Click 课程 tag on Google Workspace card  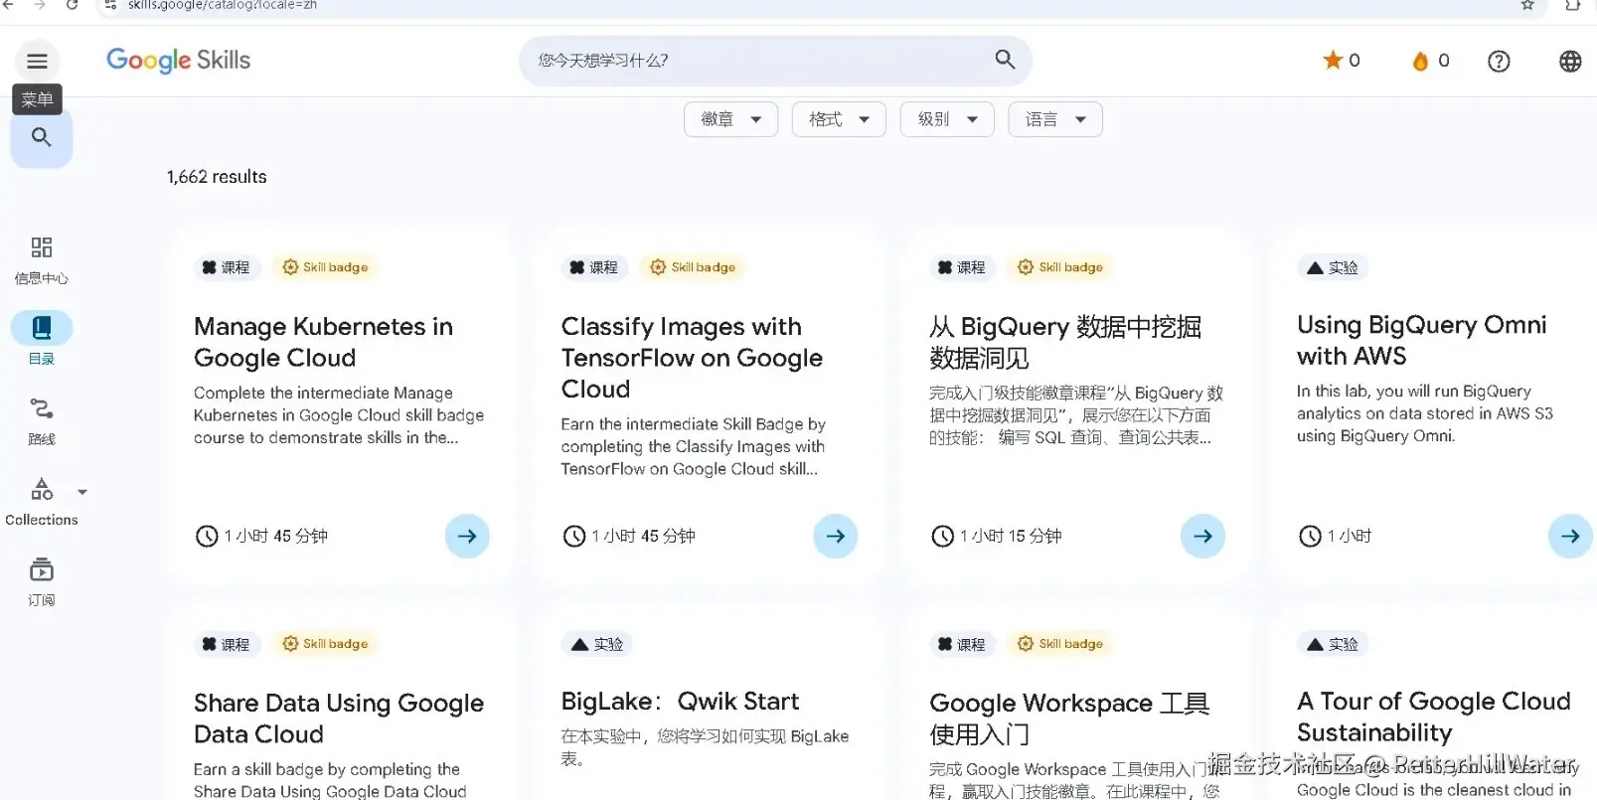[x=962, y=644]
